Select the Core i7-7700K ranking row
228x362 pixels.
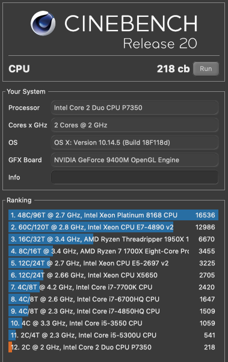pyautogui.click(x=113, y=287)
